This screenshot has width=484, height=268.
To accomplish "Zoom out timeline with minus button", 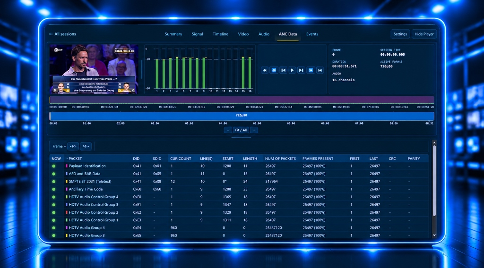I will [228, 130].
